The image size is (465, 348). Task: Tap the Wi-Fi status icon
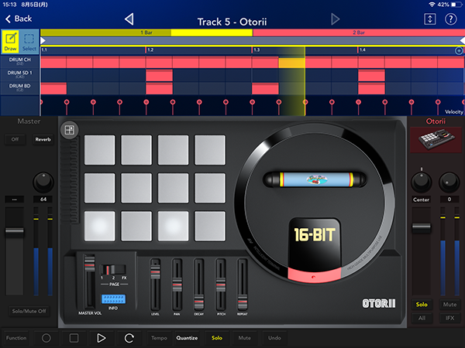coord(432,5)
